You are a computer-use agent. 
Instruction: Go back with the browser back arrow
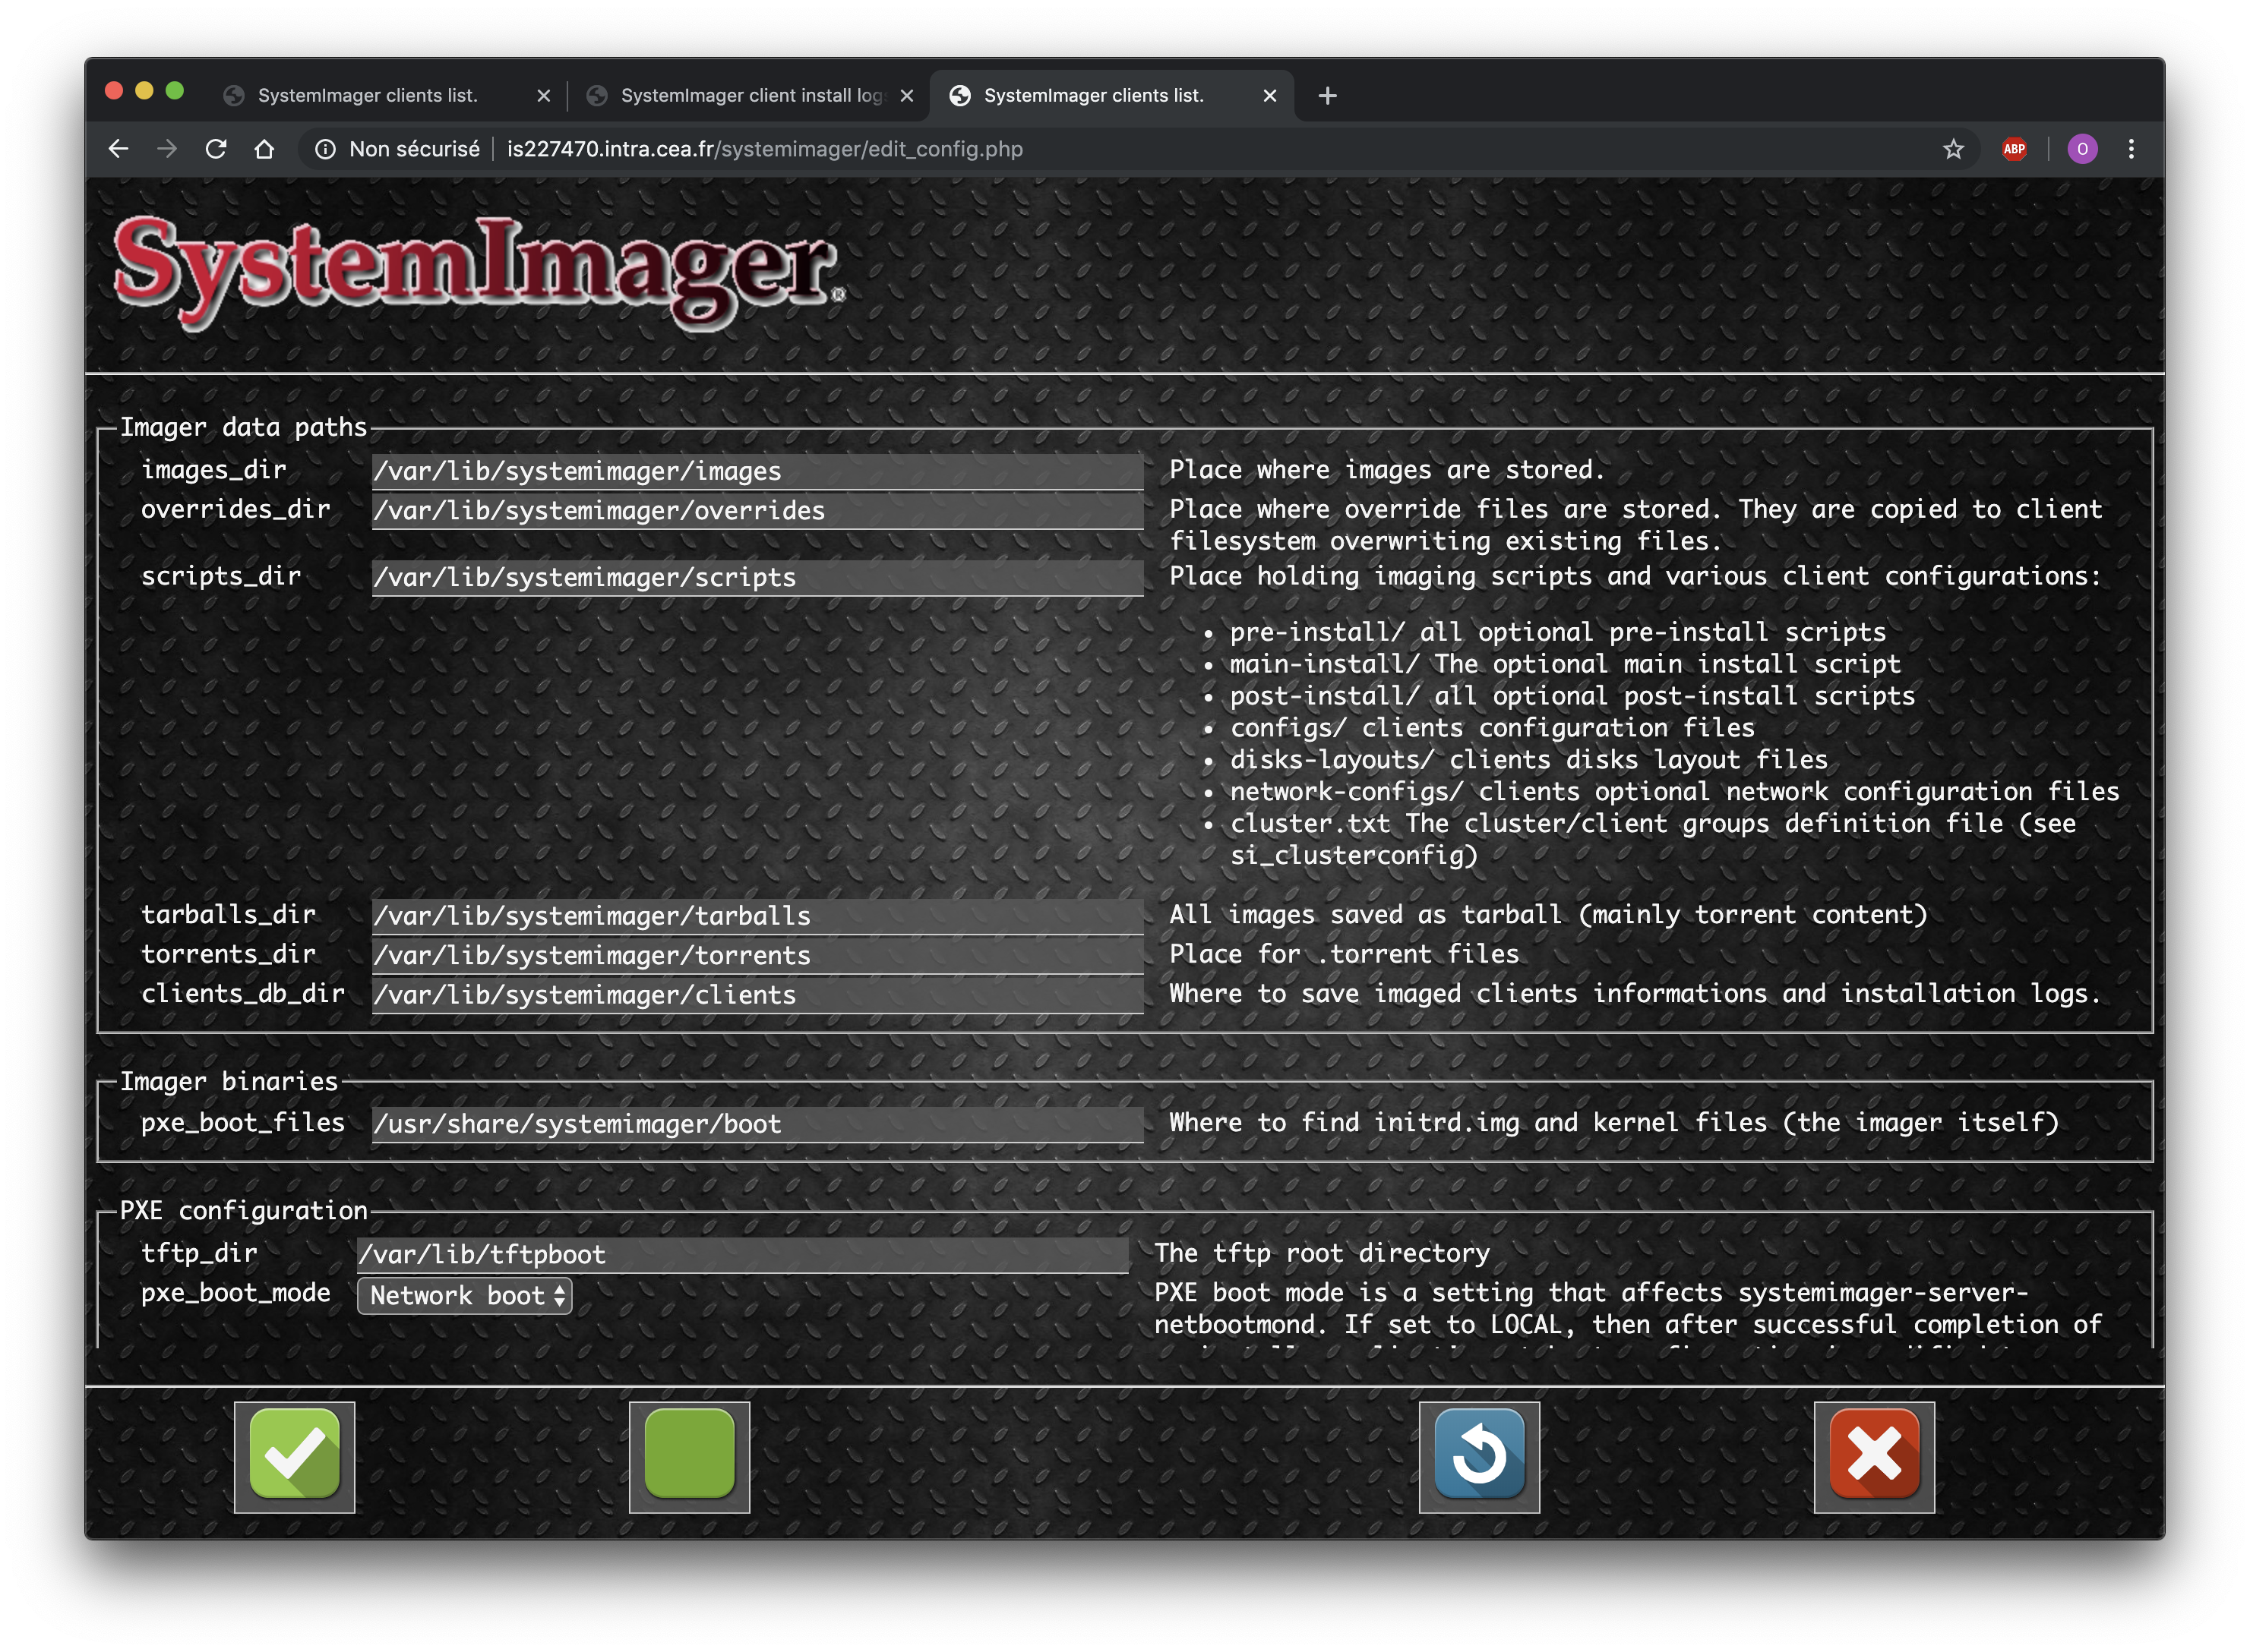[118, 149]
